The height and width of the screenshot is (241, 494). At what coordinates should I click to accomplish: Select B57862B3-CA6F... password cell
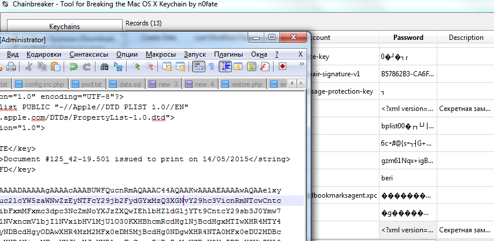pyautogui.click(x=408, y=74)
